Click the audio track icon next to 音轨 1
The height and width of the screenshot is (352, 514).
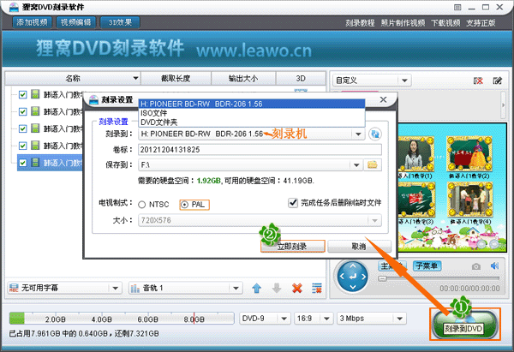pyautogui.click(x=135, y=288)
